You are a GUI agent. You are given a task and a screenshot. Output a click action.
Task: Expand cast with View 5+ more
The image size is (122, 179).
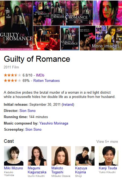point(107,141)
